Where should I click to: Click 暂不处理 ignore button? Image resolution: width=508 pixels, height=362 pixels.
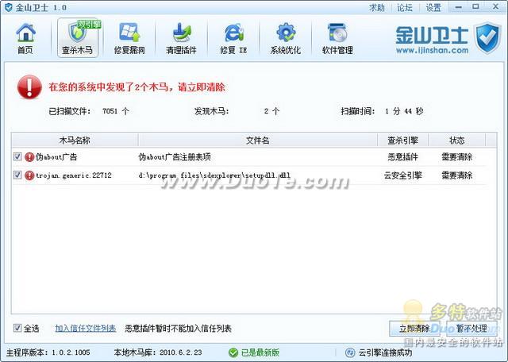point(471,329)
